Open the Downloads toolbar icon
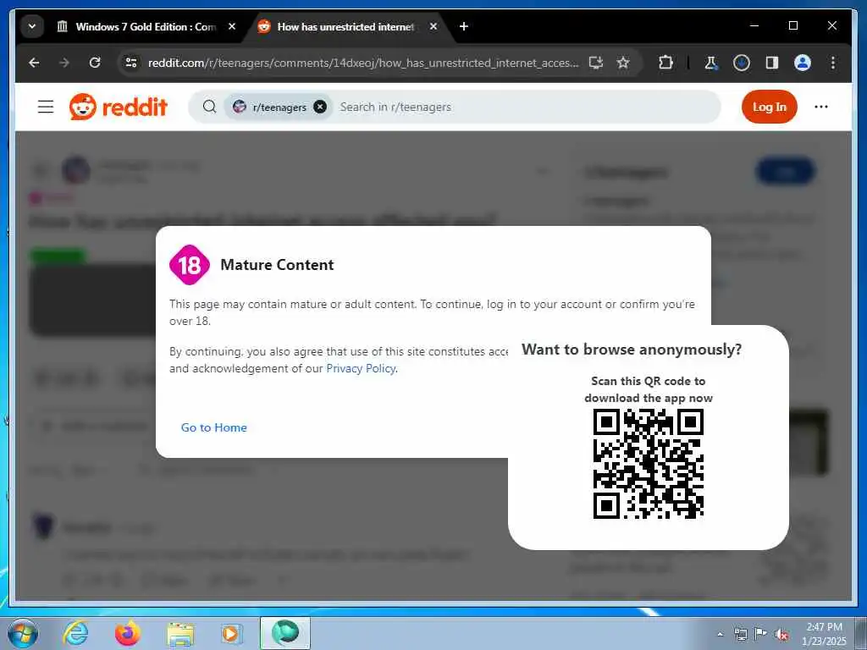 coord(742,63)
